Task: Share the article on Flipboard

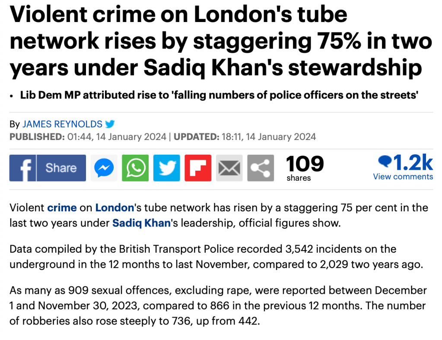Action: (x=198, y=168)
